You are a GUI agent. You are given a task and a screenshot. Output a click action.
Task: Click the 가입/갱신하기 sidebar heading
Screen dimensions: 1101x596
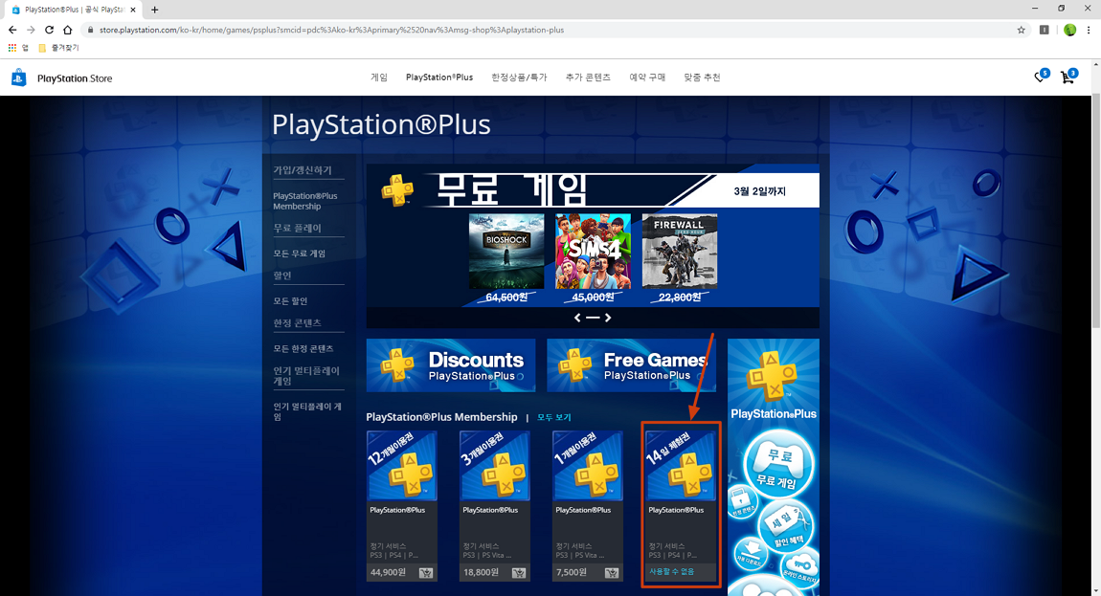point(302,170)
